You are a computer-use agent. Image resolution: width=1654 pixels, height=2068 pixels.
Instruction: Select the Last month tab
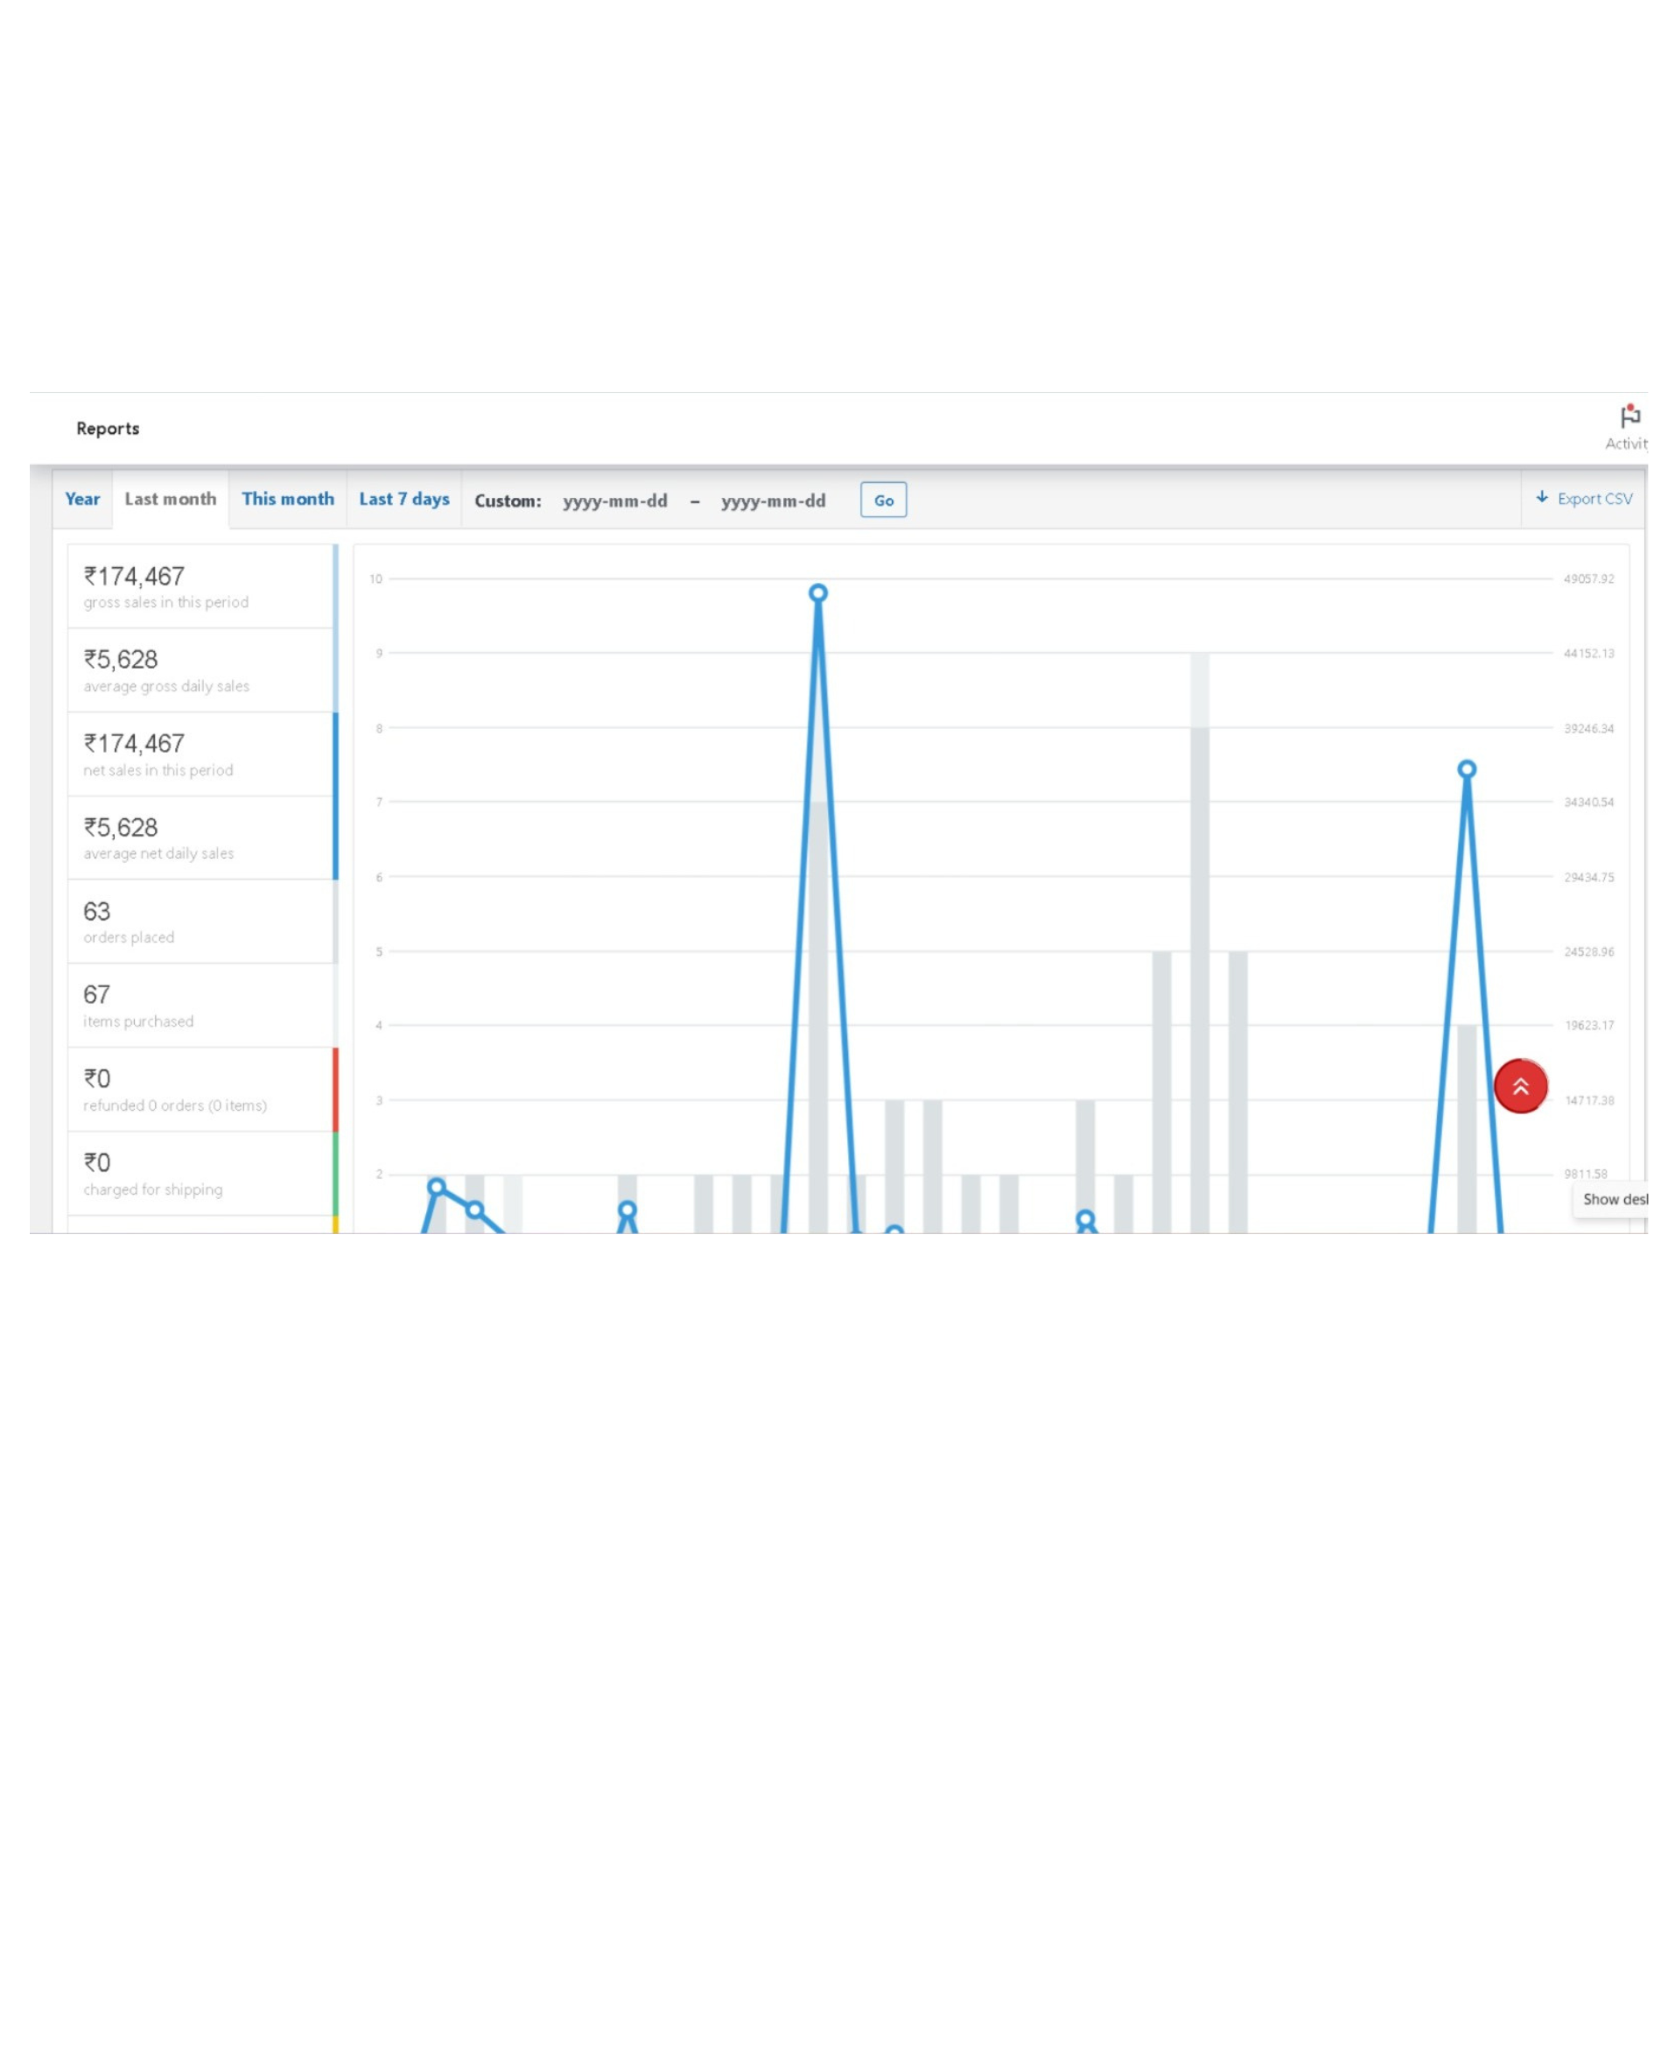tap(171, 500)
